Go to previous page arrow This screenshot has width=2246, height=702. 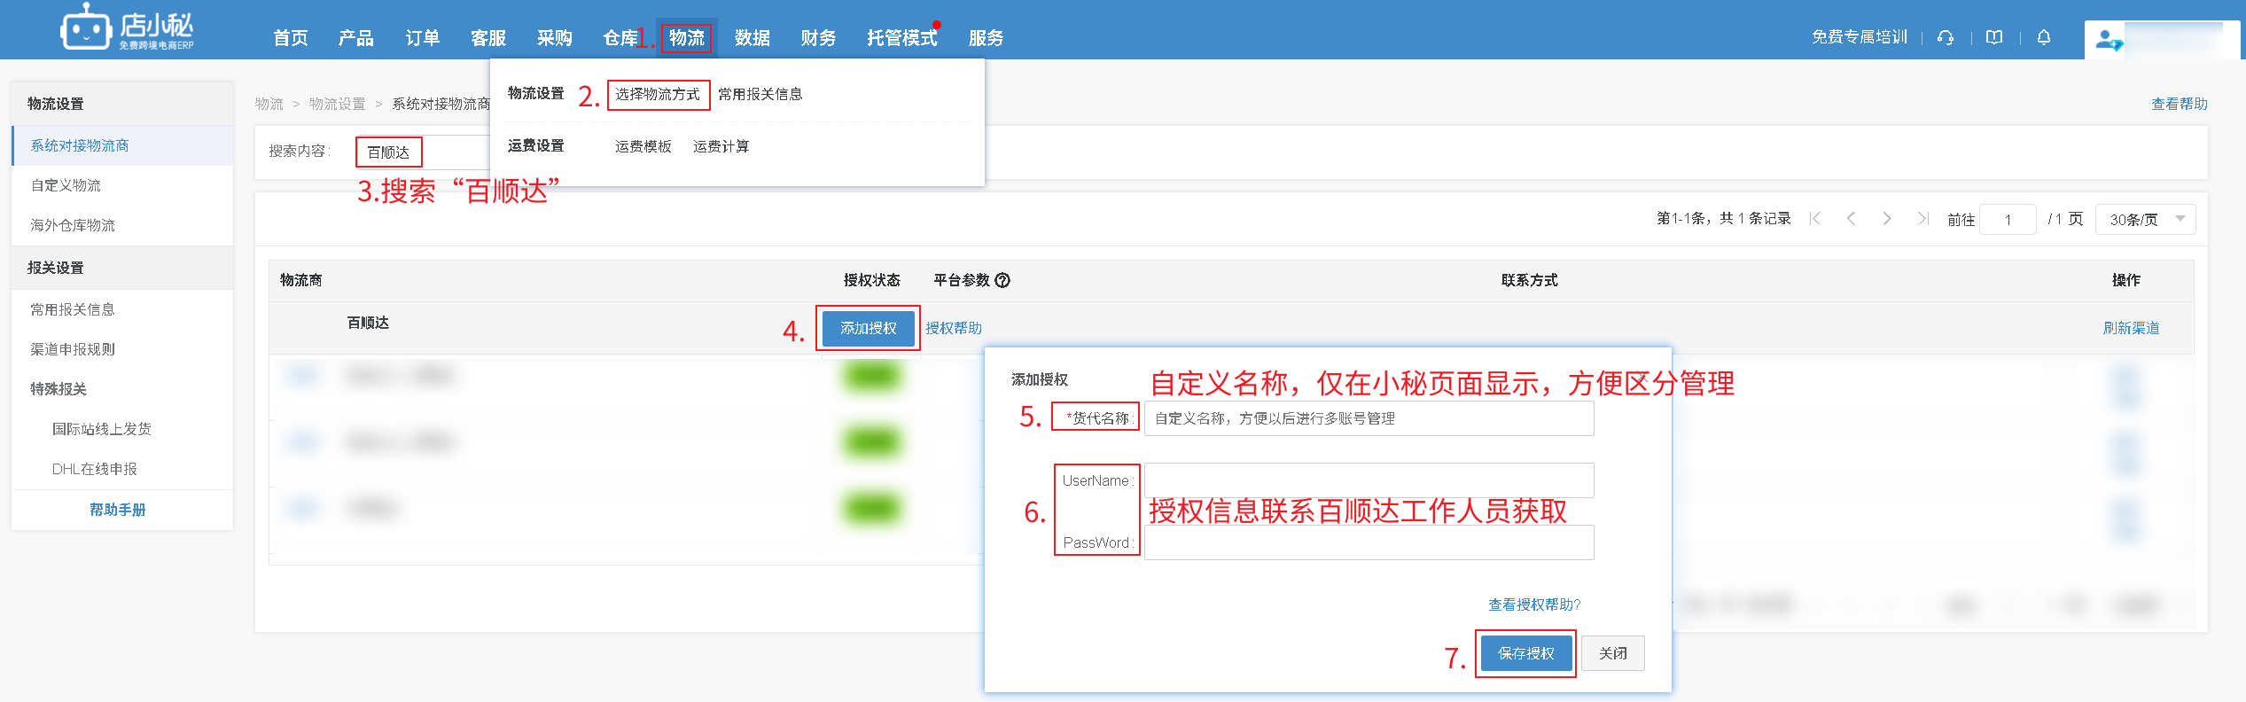coord(1851,219)
